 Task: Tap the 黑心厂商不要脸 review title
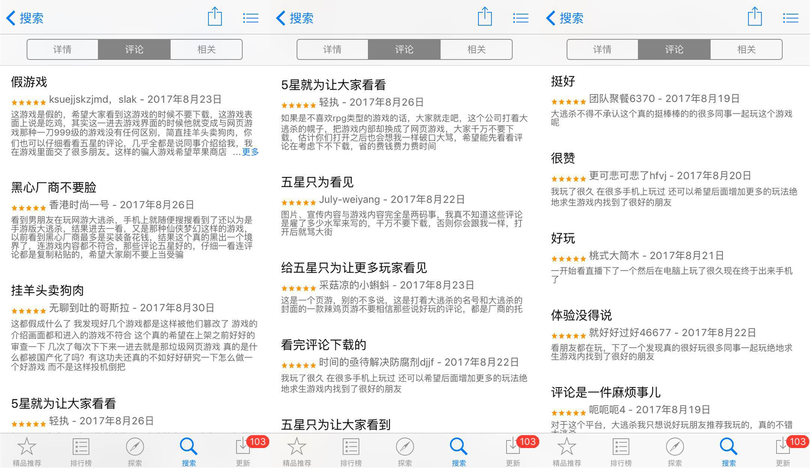pyautogui.click(x=54, y=187)
